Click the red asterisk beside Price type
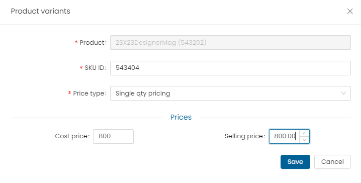This screenshot has height=183, width=361. pyautogui.click(x=69, y=93)
